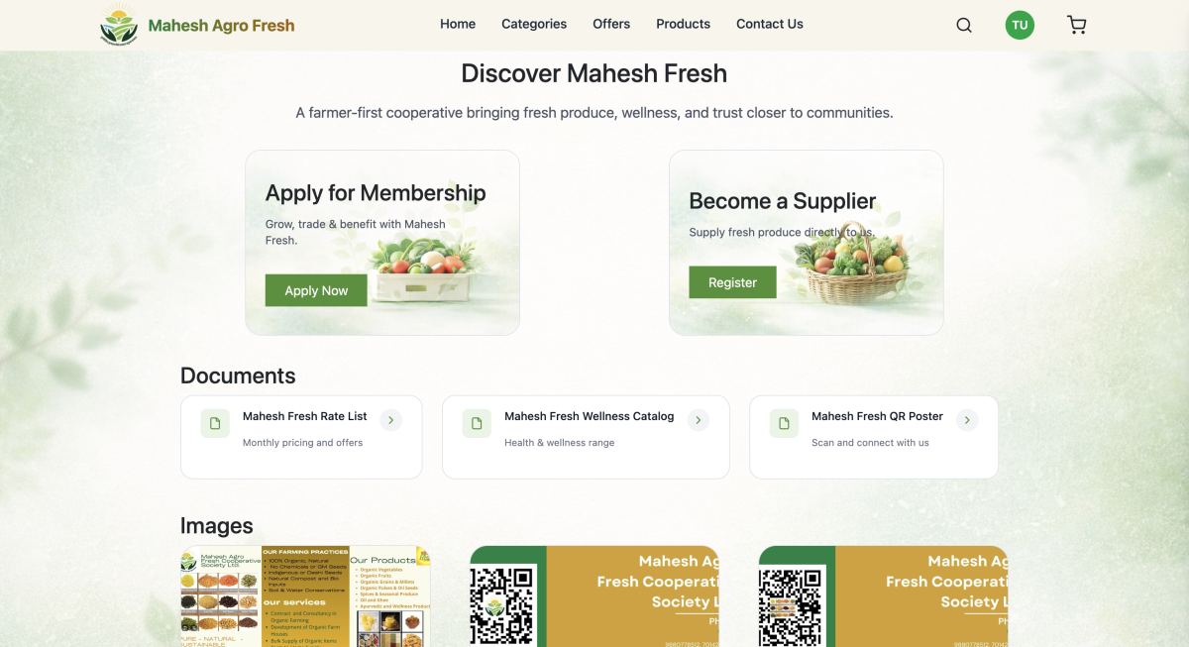Open the shopping cart icon

1077,25
